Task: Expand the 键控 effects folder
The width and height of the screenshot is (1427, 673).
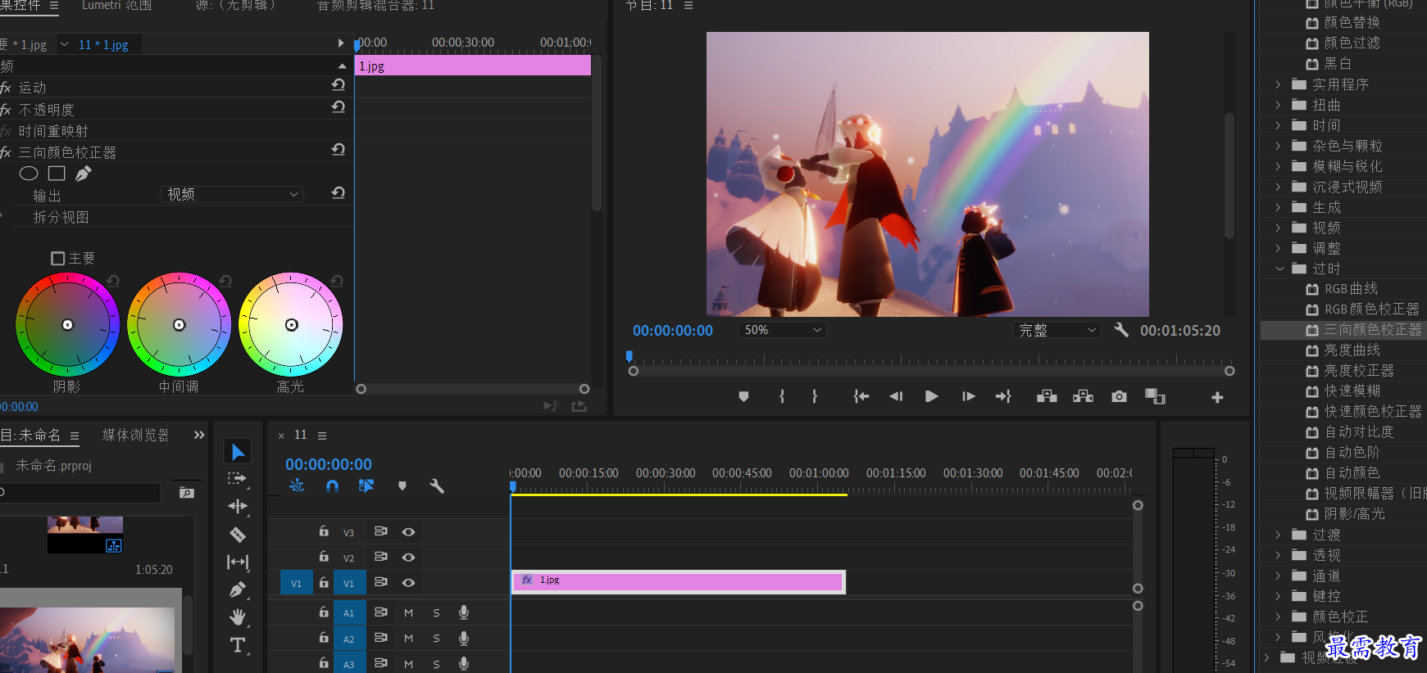Action: (x=1277, y=596)
